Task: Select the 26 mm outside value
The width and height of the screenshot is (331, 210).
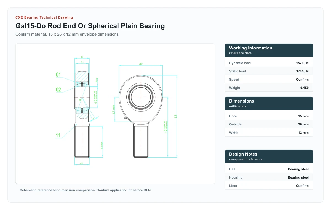Action: click(303, 124)
